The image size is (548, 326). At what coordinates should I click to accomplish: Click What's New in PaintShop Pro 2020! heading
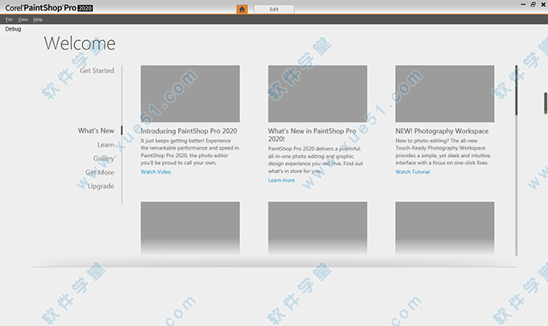pyautogui.click(x=312, y=134)
